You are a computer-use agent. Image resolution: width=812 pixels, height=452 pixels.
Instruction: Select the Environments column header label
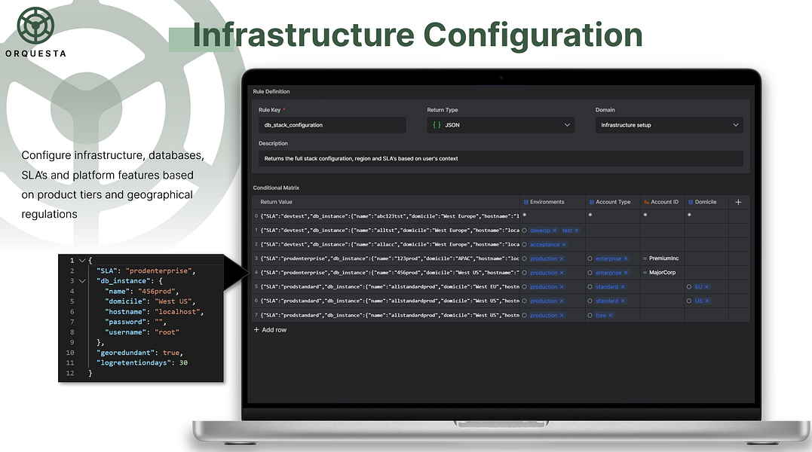pos(547,202)
